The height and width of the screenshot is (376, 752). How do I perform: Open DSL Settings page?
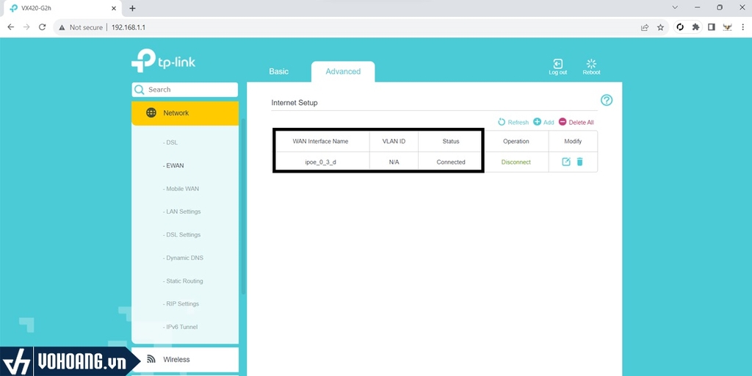(x=182, y=234)
